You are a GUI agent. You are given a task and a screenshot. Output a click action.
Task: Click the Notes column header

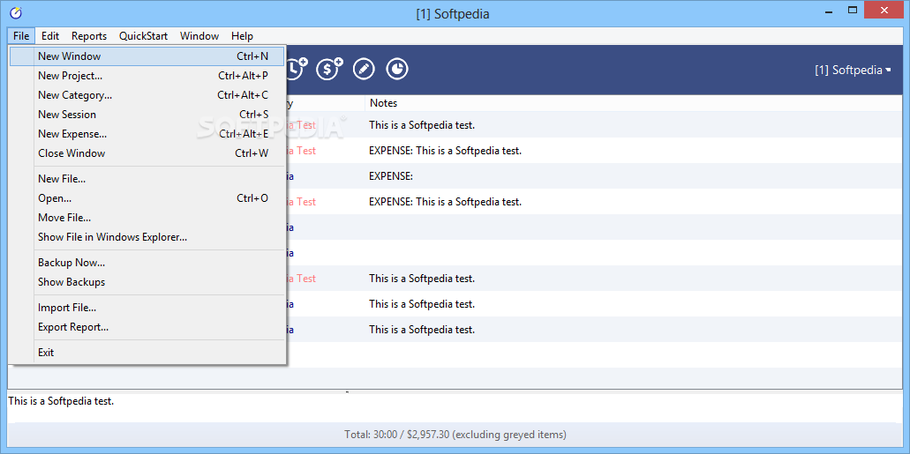pyautogui.click(x=633, y=103)
